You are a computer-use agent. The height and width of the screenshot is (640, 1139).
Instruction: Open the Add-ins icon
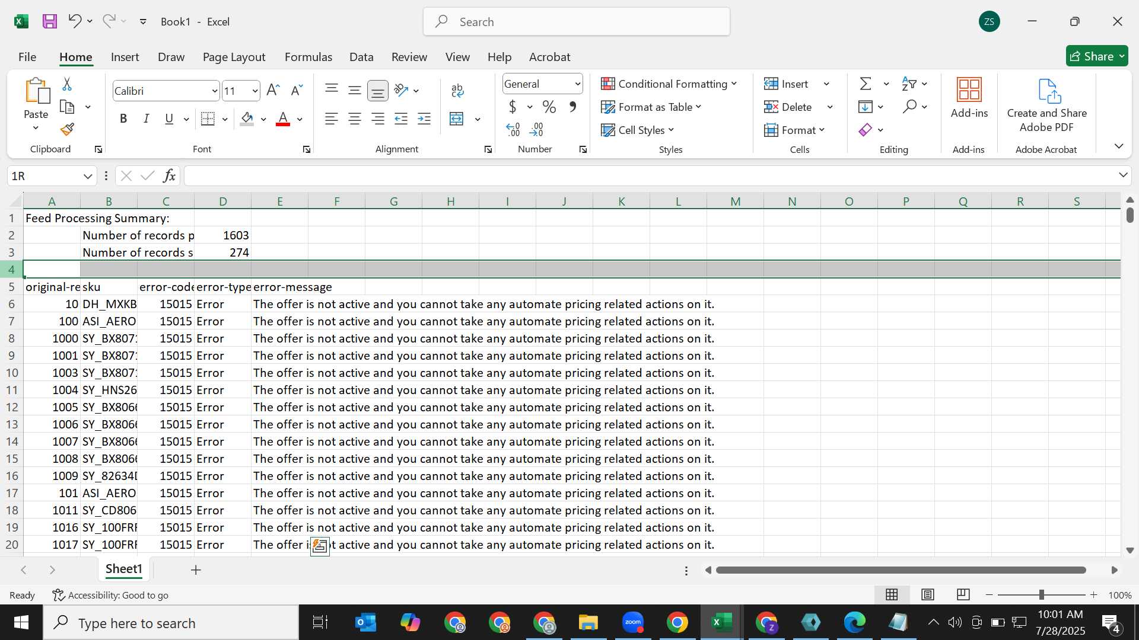point(969,90)
